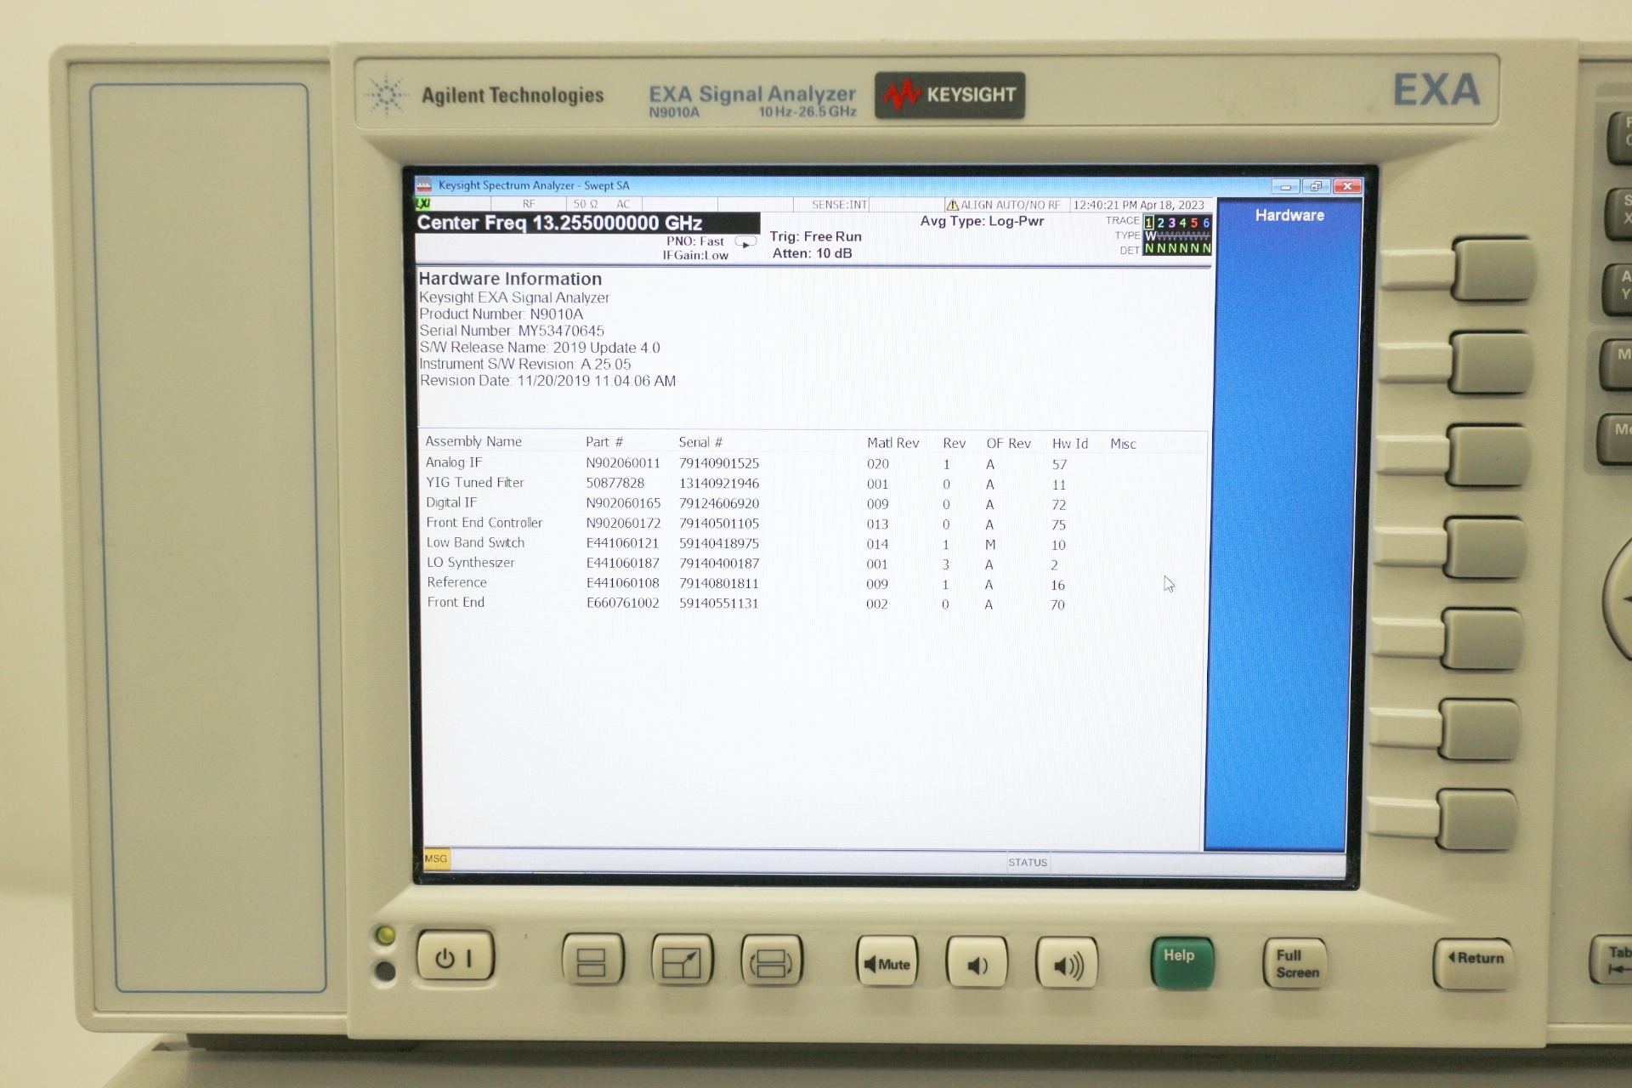1632x1088 pixels.
Task: Click the date and time display
Action: coord(1138,205)
